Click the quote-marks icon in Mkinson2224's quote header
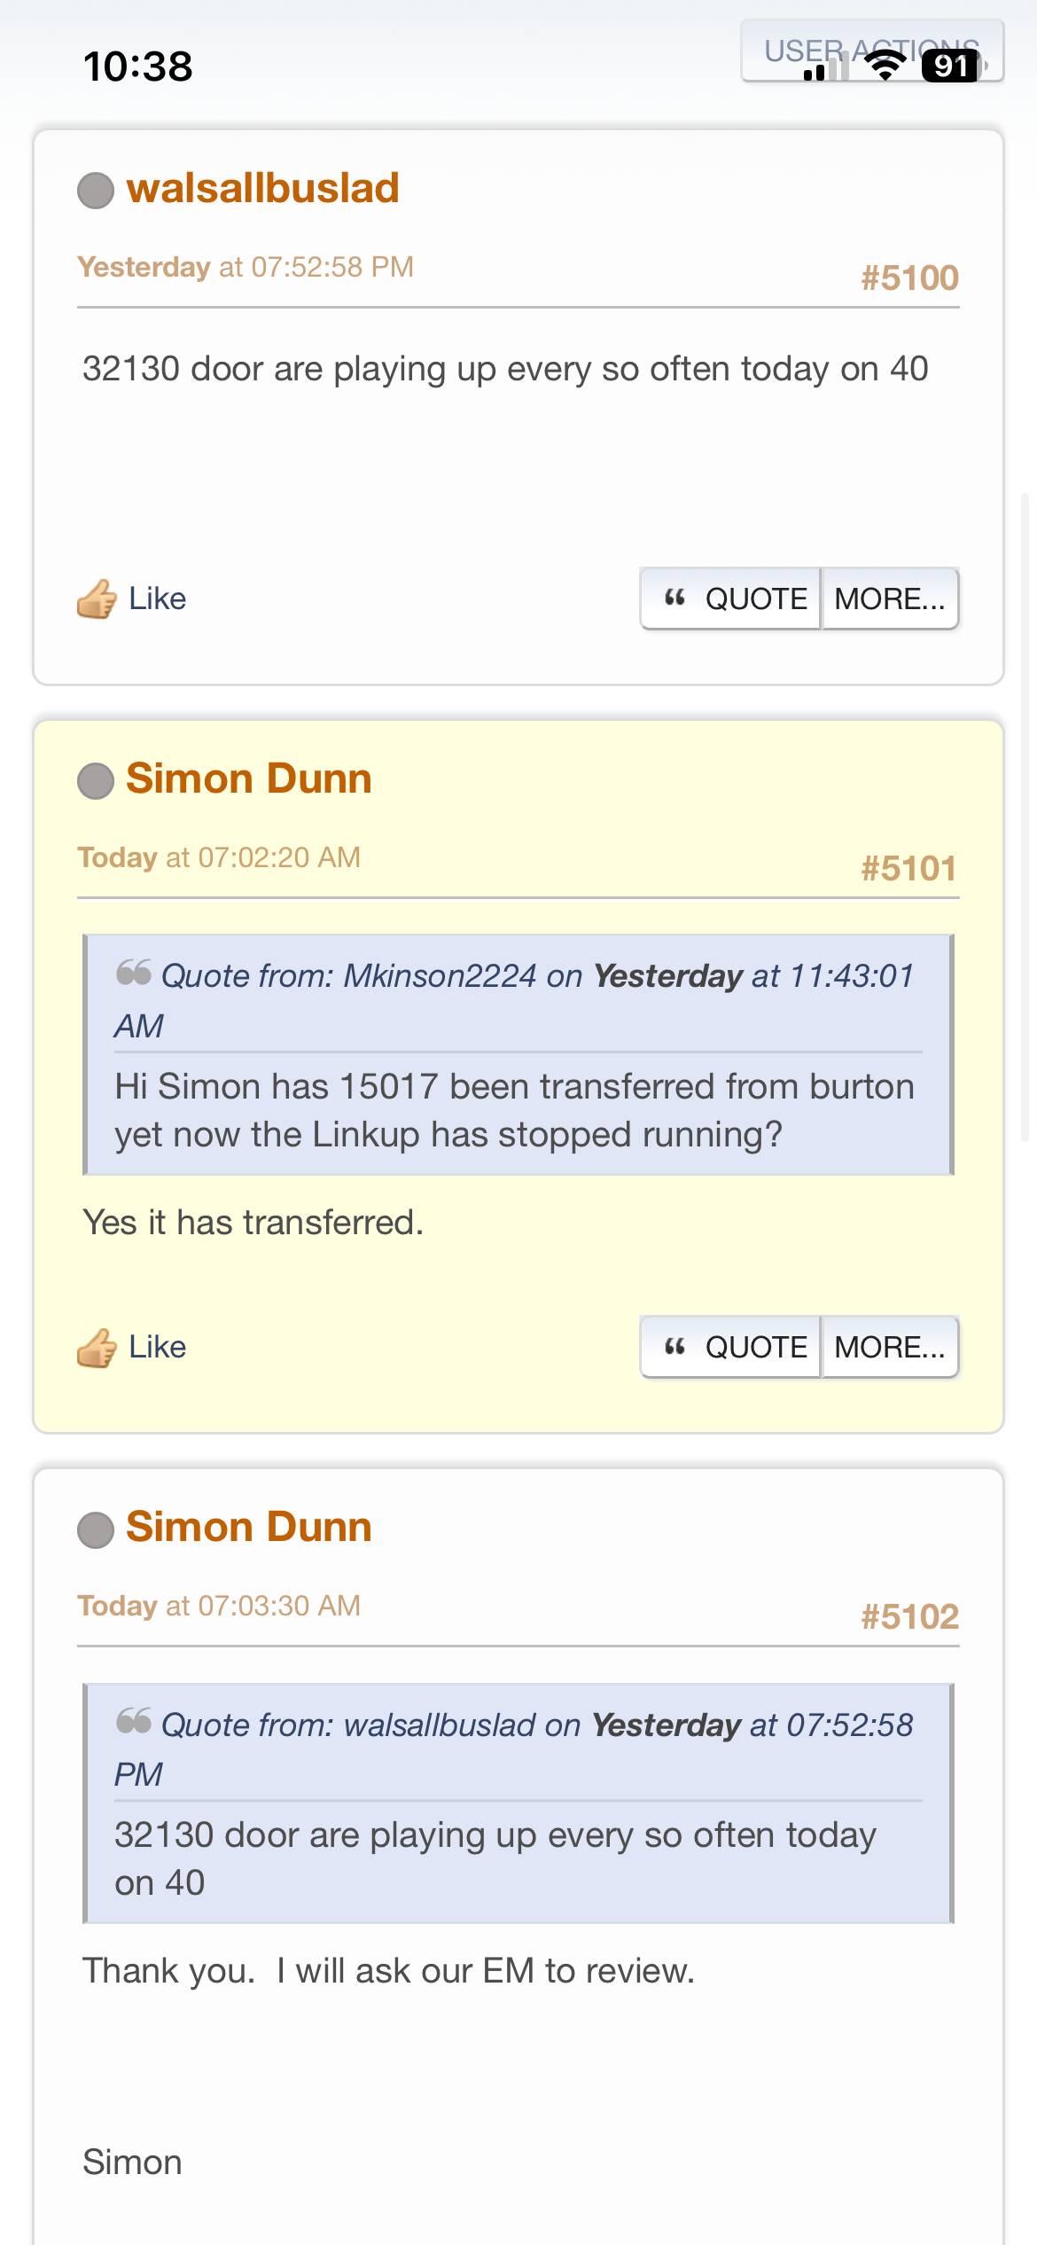The width and height of the screenshot is (1037, 2245). point(134,973)
